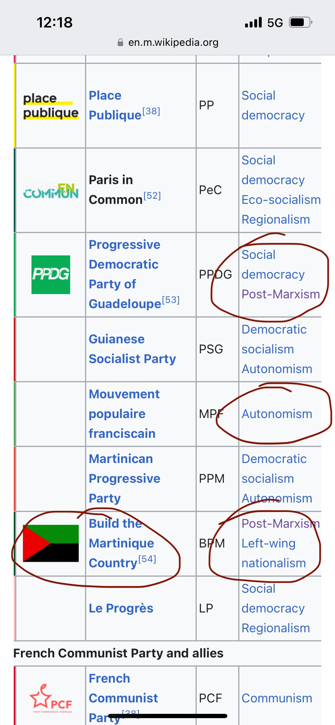Open Progressive Democratic Party of Guadeloupe link
Viewport: 335px width, 725px height.
click(x=125, y=274)
